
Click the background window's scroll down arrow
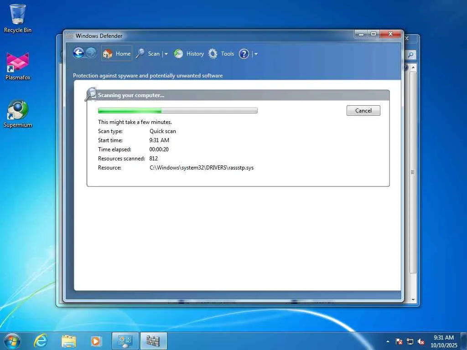[x=413, y=299]
